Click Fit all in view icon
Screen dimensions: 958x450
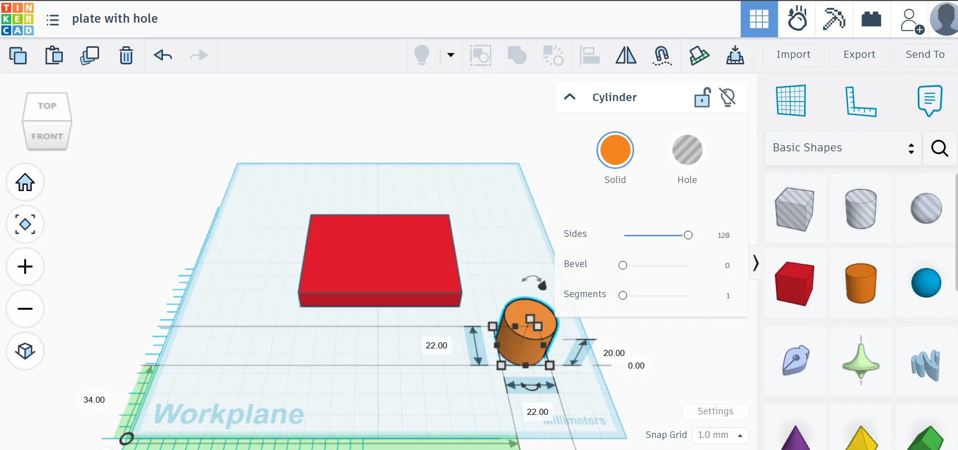tap(25, 224)
